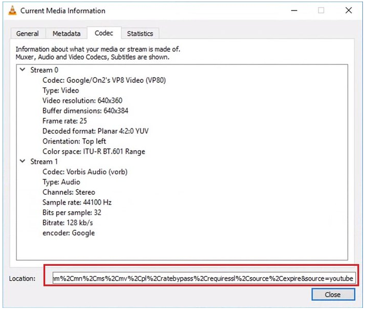Screen dimensions: 365x311
Task: Select the Stream 1 tree row
Action: [x=44, y=161]
